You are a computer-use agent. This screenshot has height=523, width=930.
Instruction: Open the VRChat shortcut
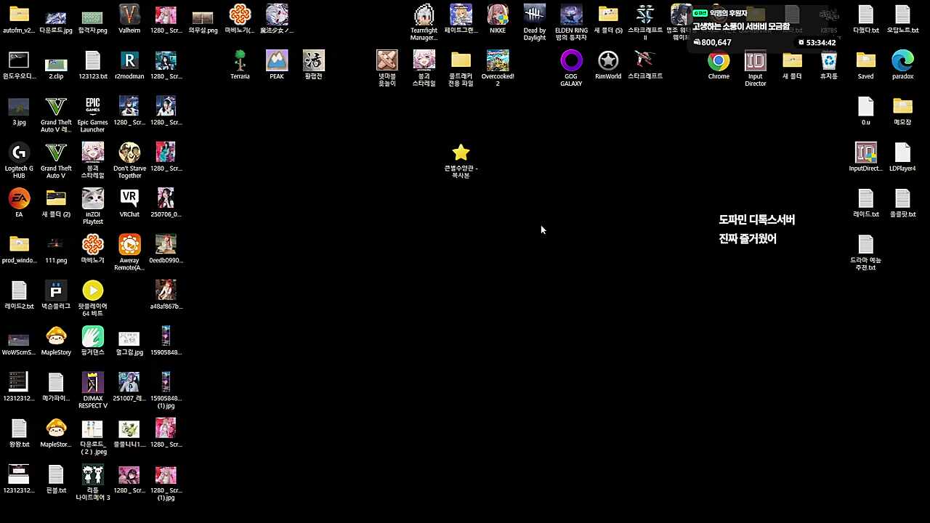click(129, 199)
